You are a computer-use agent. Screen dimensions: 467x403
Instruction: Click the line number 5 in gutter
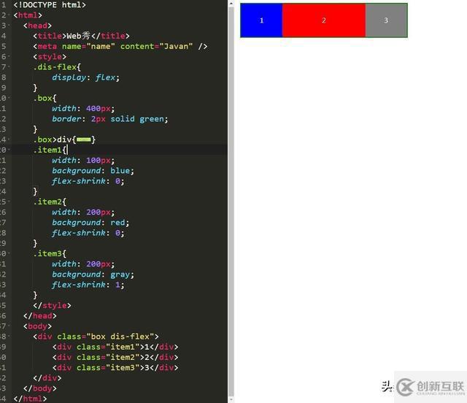click(4, 46)
